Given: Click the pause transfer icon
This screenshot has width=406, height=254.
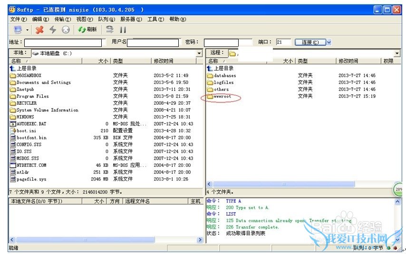Looking at the screenshot, I should [123, 30].
